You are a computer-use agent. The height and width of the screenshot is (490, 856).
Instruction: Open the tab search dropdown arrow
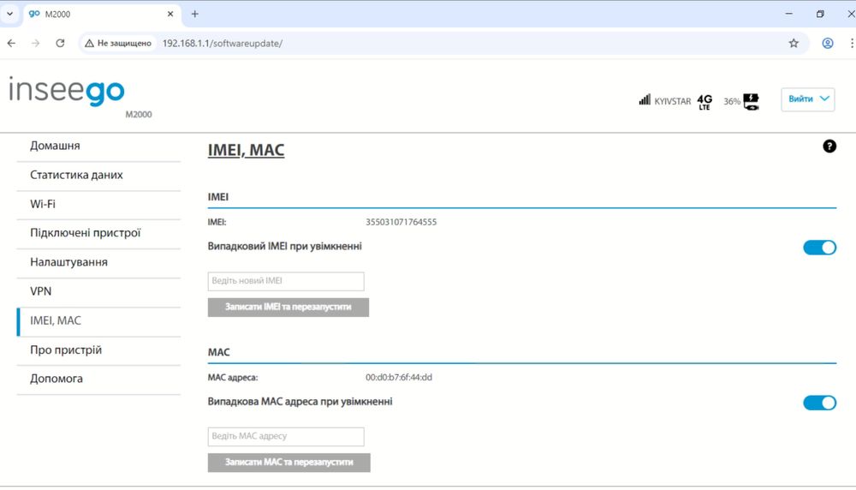tap(9, 15)
